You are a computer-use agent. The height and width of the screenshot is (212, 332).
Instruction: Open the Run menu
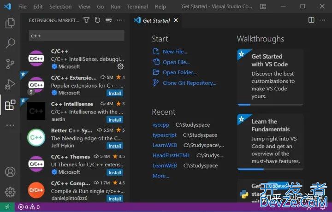pyautogui.click(x=115, y=7)
